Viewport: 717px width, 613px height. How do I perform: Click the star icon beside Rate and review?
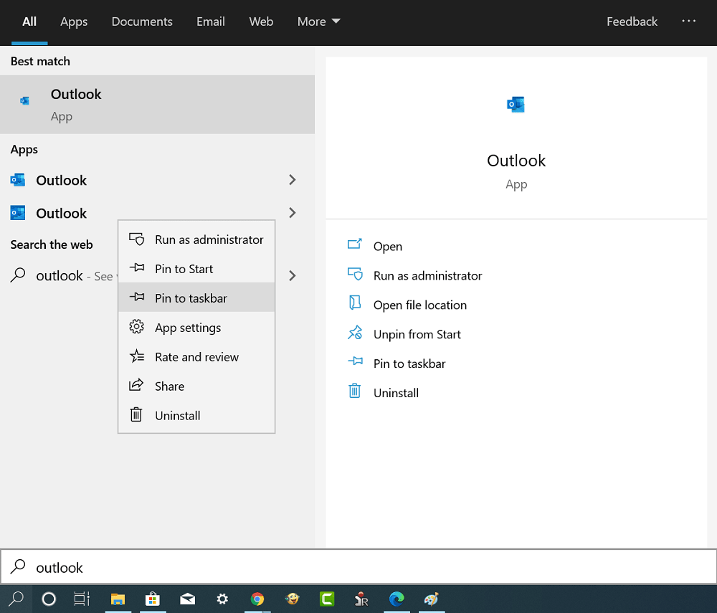[137, 356]
